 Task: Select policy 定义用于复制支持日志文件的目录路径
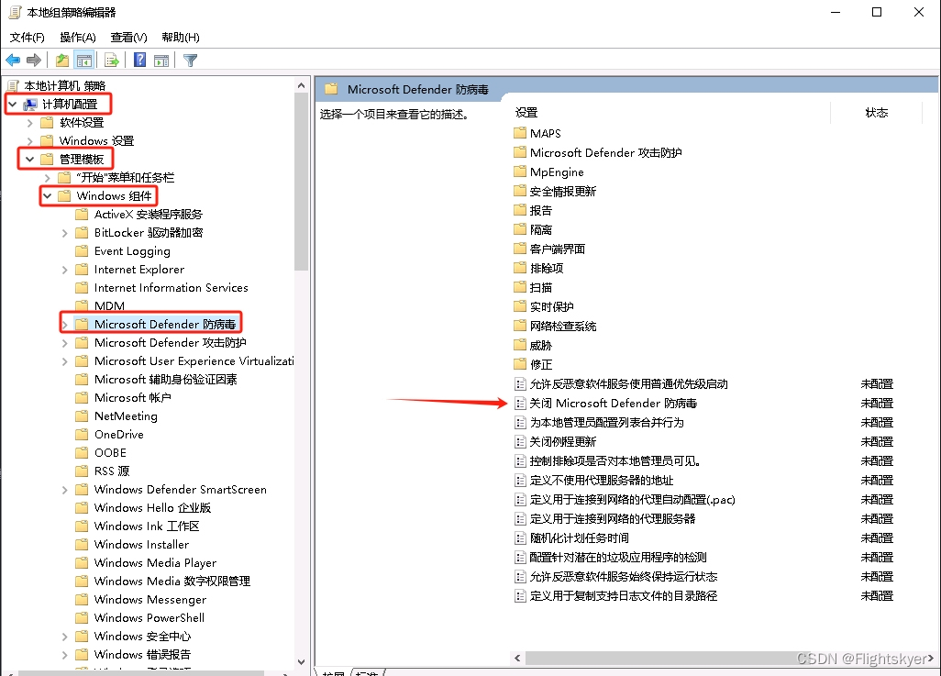624,596
